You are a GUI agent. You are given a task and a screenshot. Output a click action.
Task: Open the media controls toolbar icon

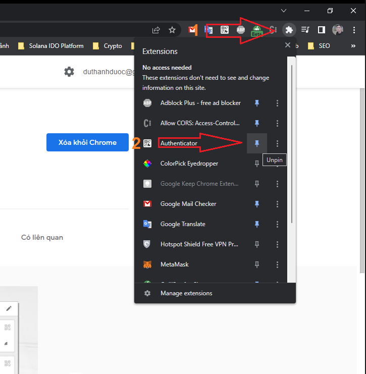pyautogui.click(x=305, y=30)
